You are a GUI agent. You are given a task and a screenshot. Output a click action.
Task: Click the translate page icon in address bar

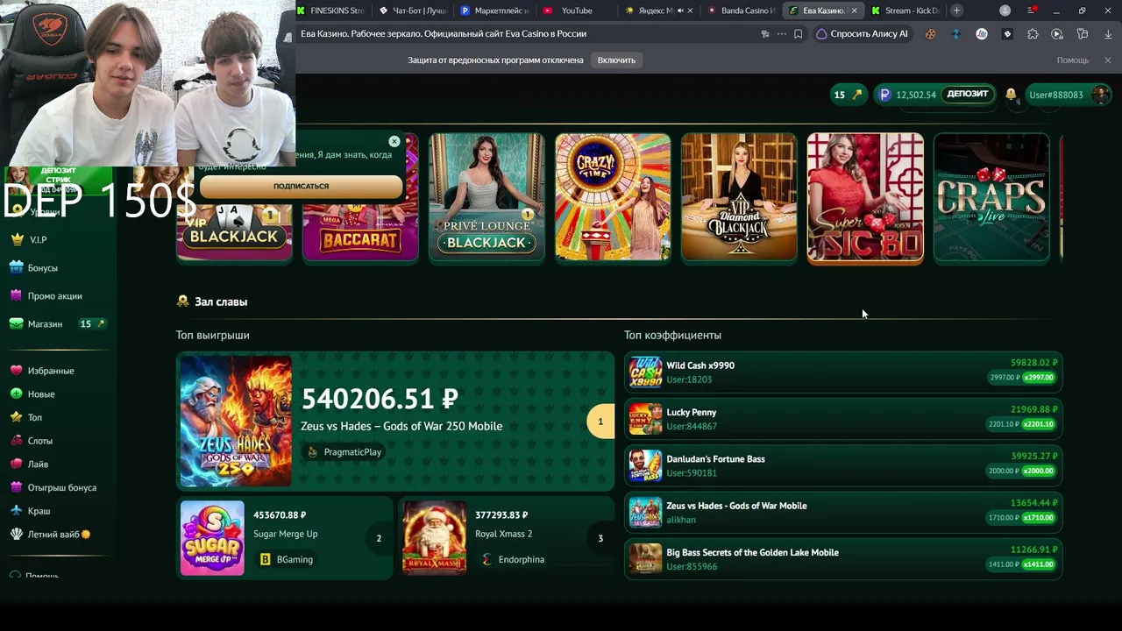pyautogui.click(x=765, y=34)
